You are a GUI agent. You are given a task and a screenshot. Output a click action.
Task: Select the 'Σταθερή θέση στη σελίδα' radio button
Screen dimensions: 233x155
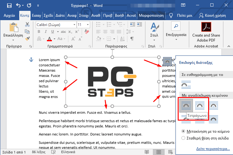[x=184, y=138]
